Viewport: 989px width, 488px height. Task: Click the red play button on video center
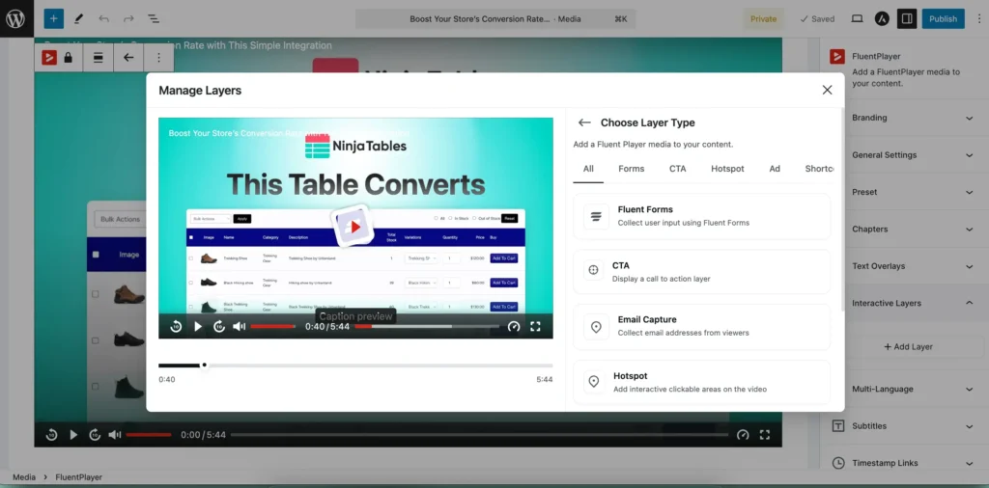(x=355, y=228)
